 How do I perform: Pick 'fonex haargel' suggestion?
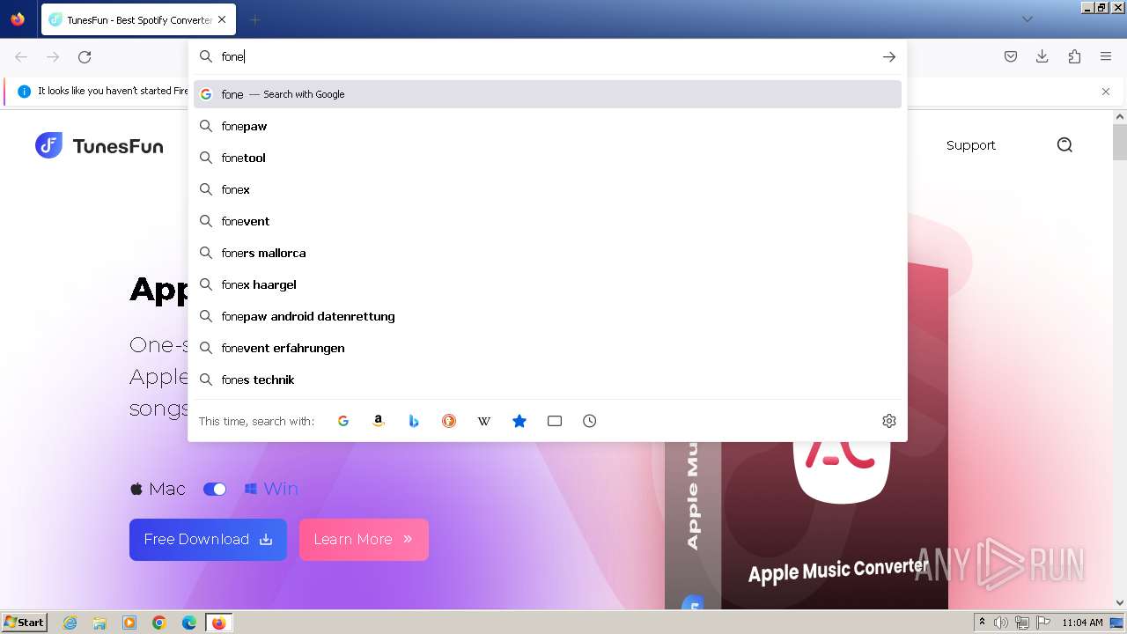tap(548, 284)
